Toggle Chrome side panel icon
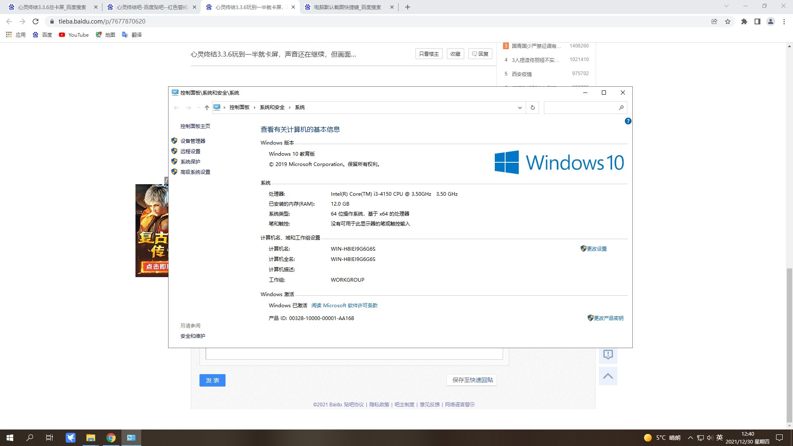 click(x=757, y=21)
